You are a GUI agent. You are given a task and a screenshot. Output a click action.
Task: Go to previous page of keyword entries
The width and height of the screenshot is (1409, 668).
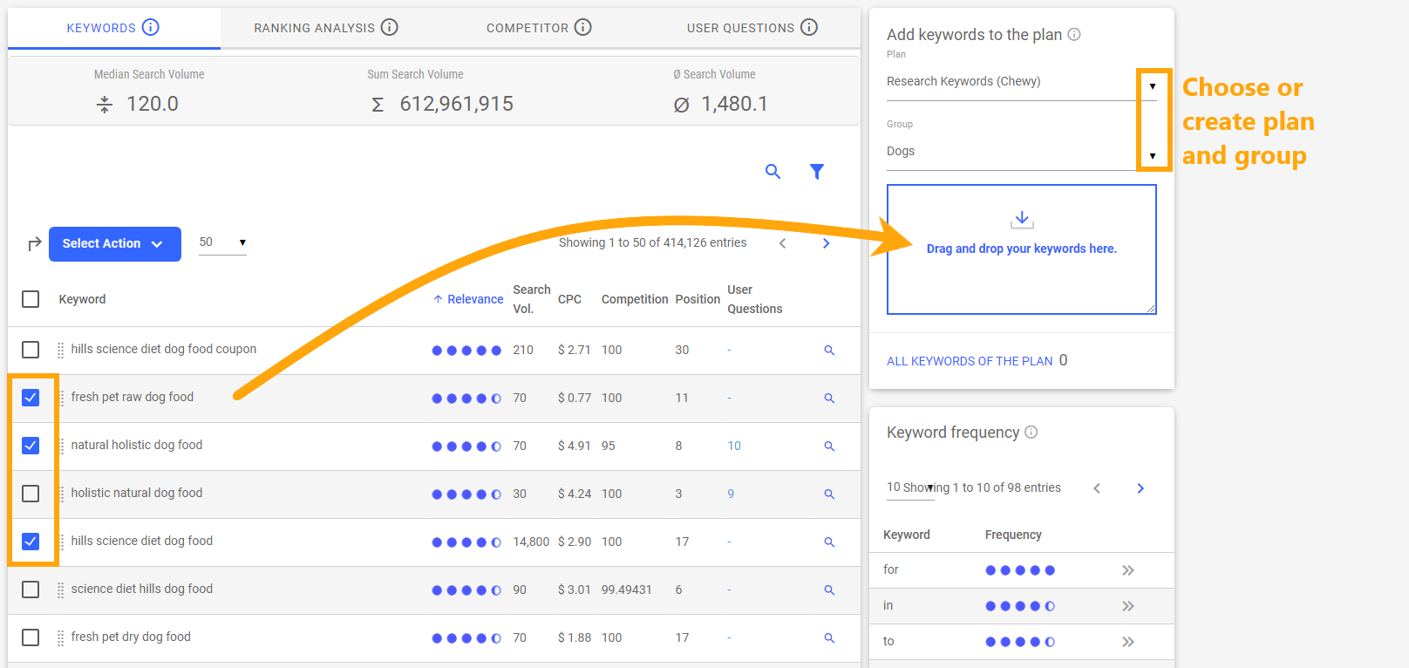click(783, 243)
